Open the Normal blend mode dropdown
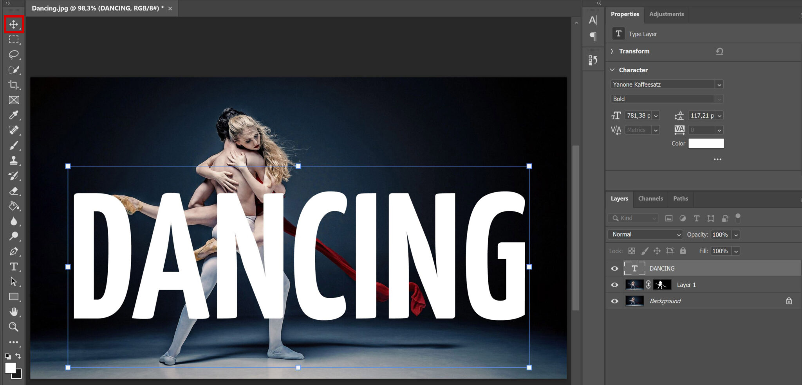The height and width of the screenshot is (385, 802). click(645, 235)
